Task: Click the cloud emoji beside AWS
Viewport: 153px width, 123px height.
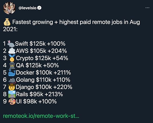Action: pos(12,51)
